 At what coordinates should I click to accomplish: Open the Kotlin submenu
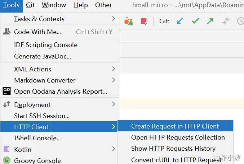pos(59,149)
